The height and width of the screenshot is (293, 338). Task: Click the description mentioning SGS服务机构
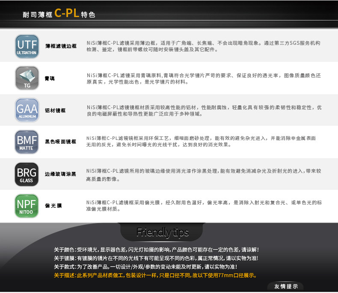click(204, 46)
